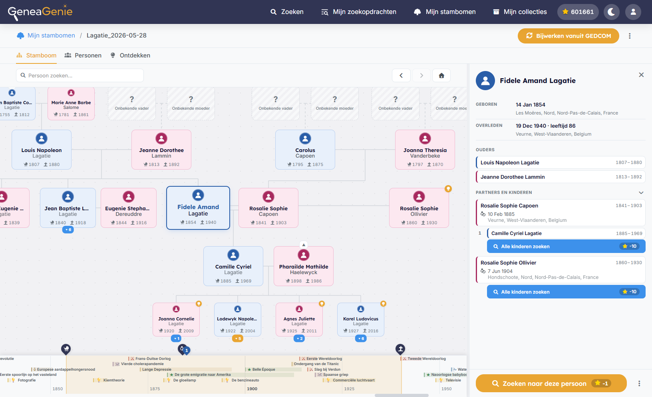The image size is (652, 397).
Task: Expand the 6 descendants under Jean Baptiste Lagatie
Action: [68, 230]
